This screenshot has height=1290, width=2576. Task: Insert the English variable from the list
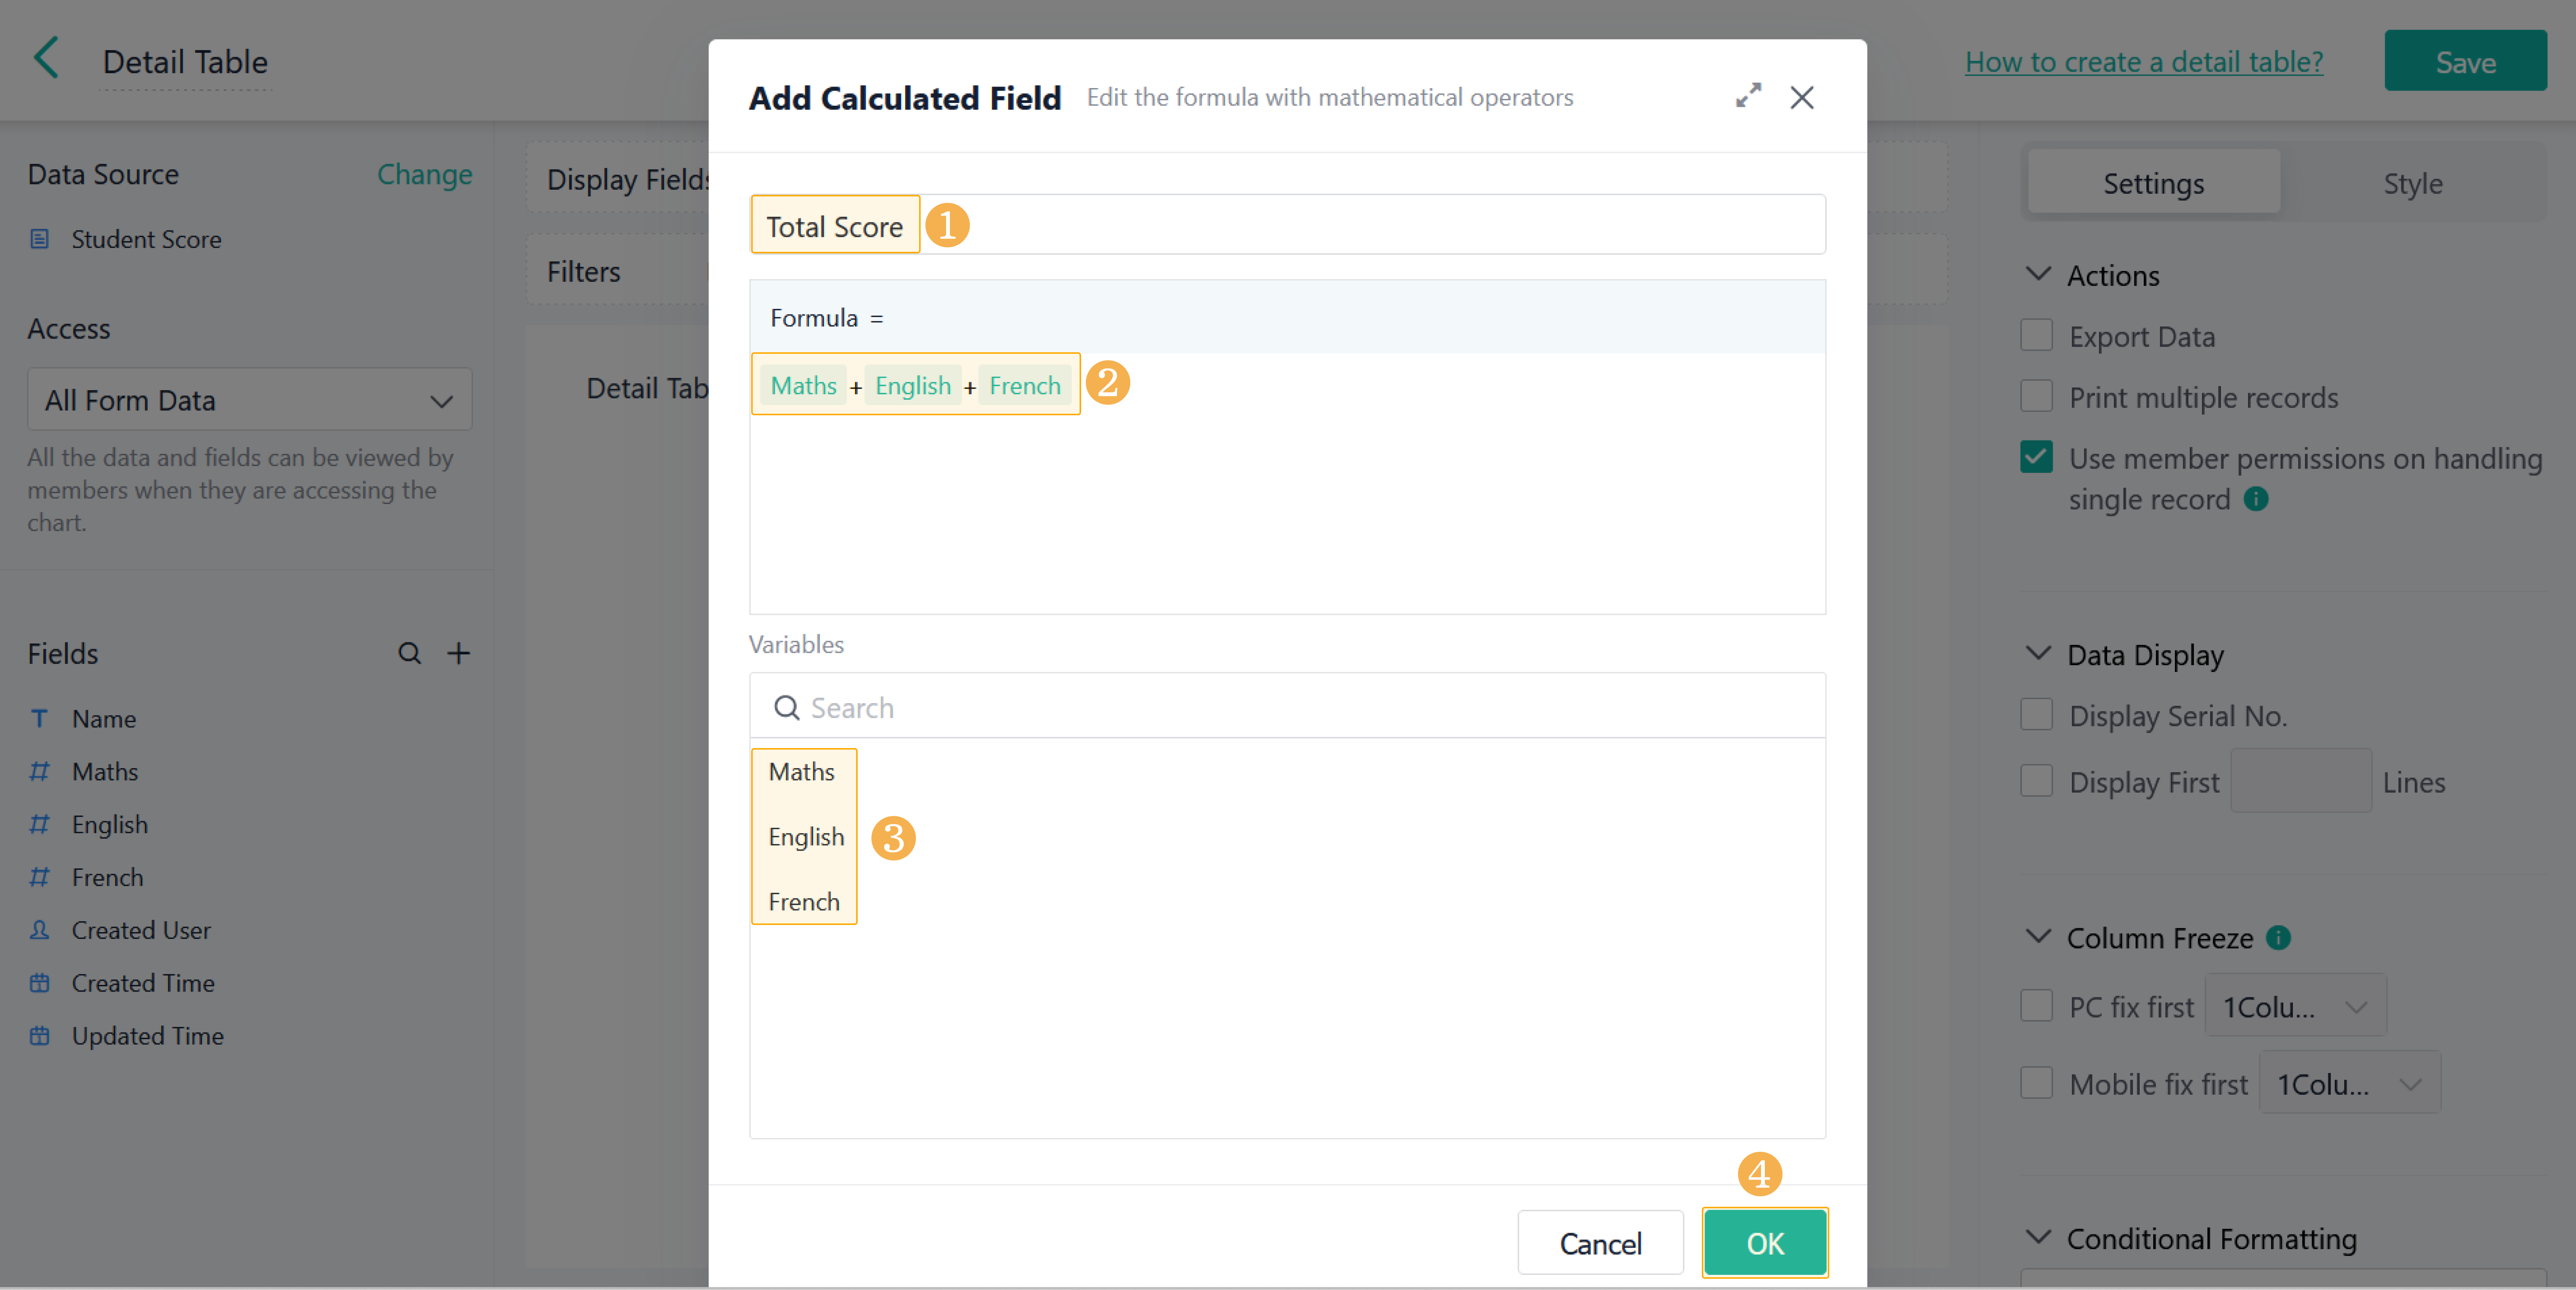[805, 837]
